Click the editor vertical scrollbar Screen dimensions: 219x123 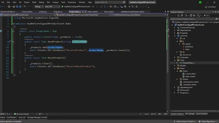167,64
